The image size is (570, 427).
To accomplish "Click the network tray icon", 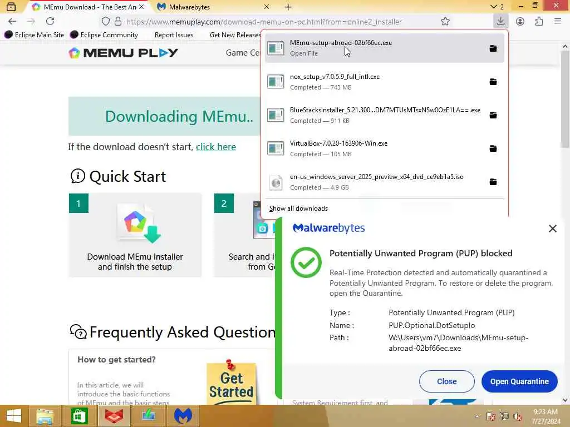I will tap(504, 416).
